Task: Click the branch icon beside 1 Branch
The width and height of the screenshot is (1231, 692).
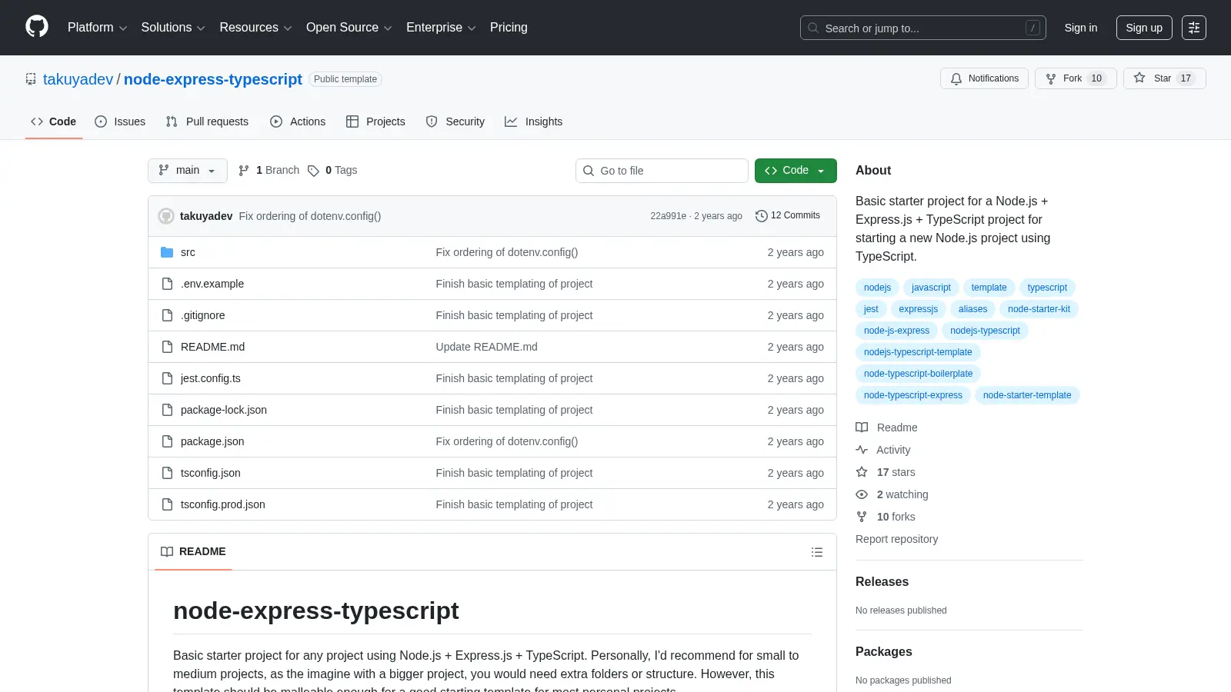Action: click(x=244, y=171)
